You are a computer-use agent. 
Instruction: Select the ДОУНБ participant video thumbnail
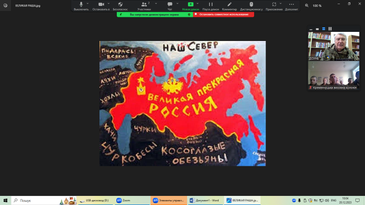[334, 46]
